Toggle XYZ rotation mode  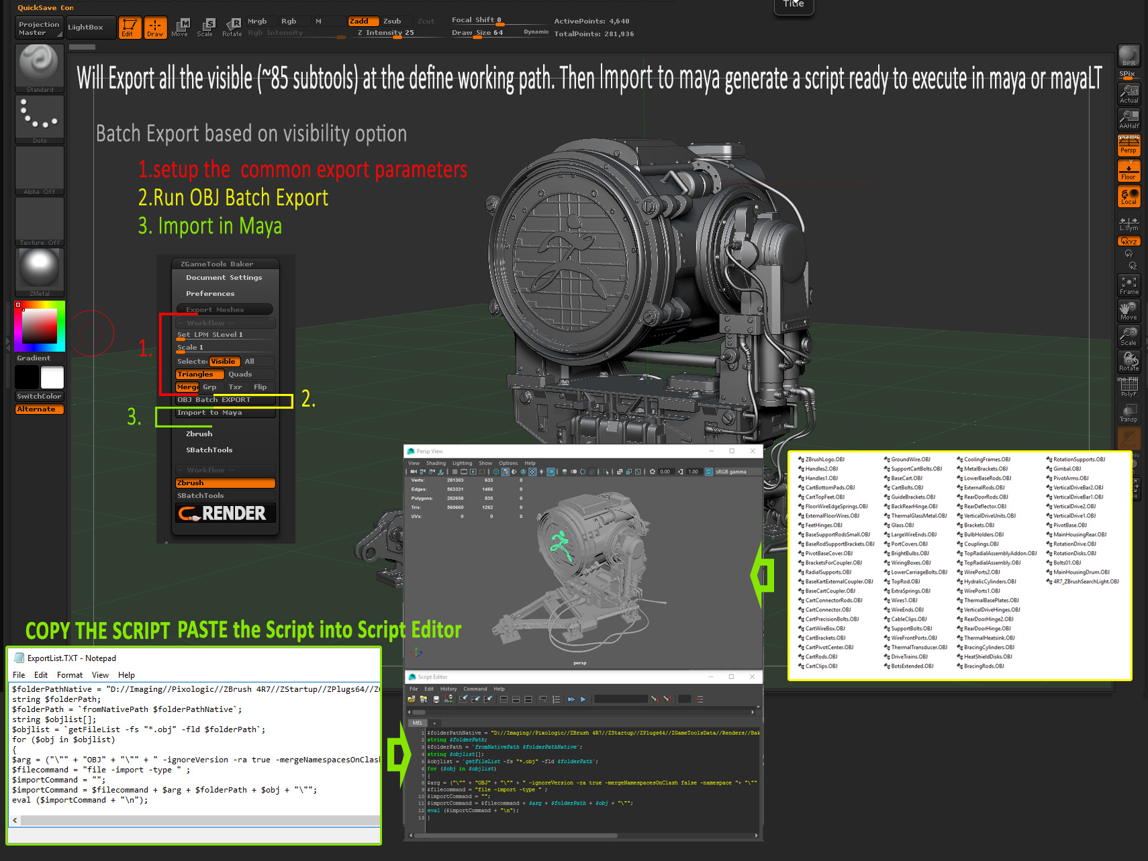click(1129, 241)
